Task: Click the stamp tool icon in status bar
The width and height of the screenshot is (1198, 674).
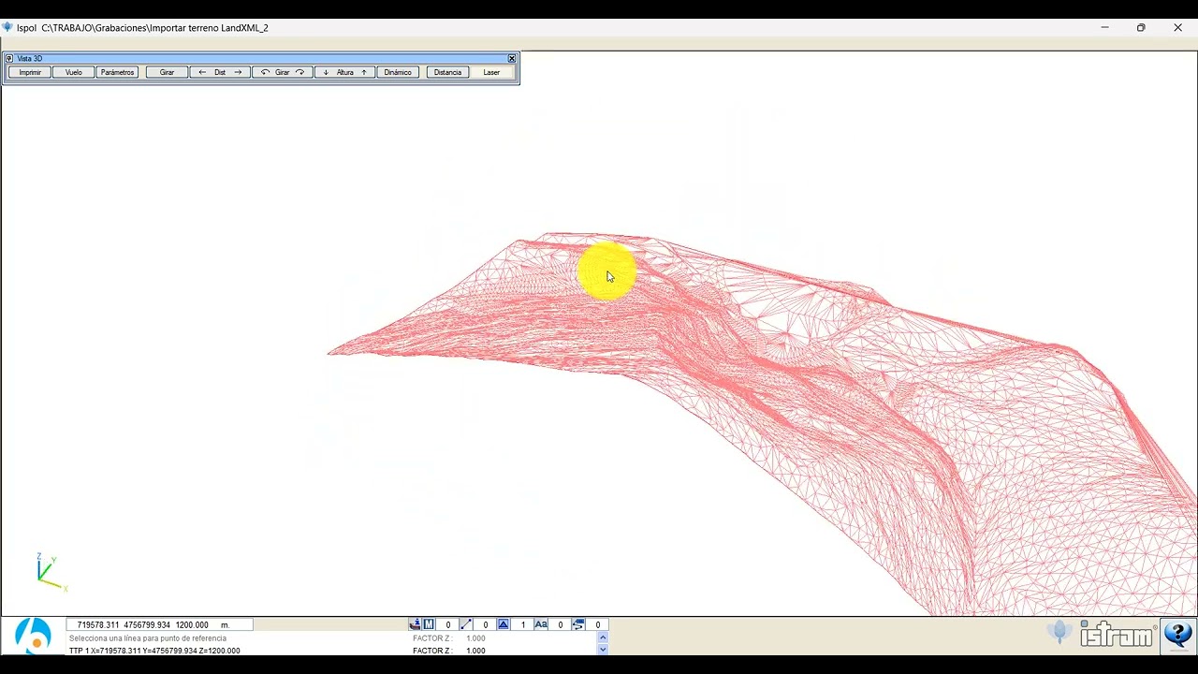Action: [415, 624]
